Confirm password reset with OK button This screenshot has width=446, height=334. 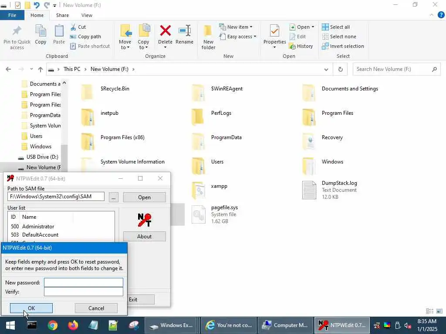click(31, 308)
